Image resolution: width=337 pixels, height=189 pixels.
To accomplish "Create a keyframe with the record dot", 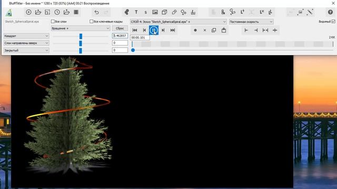I will point(195,30).
